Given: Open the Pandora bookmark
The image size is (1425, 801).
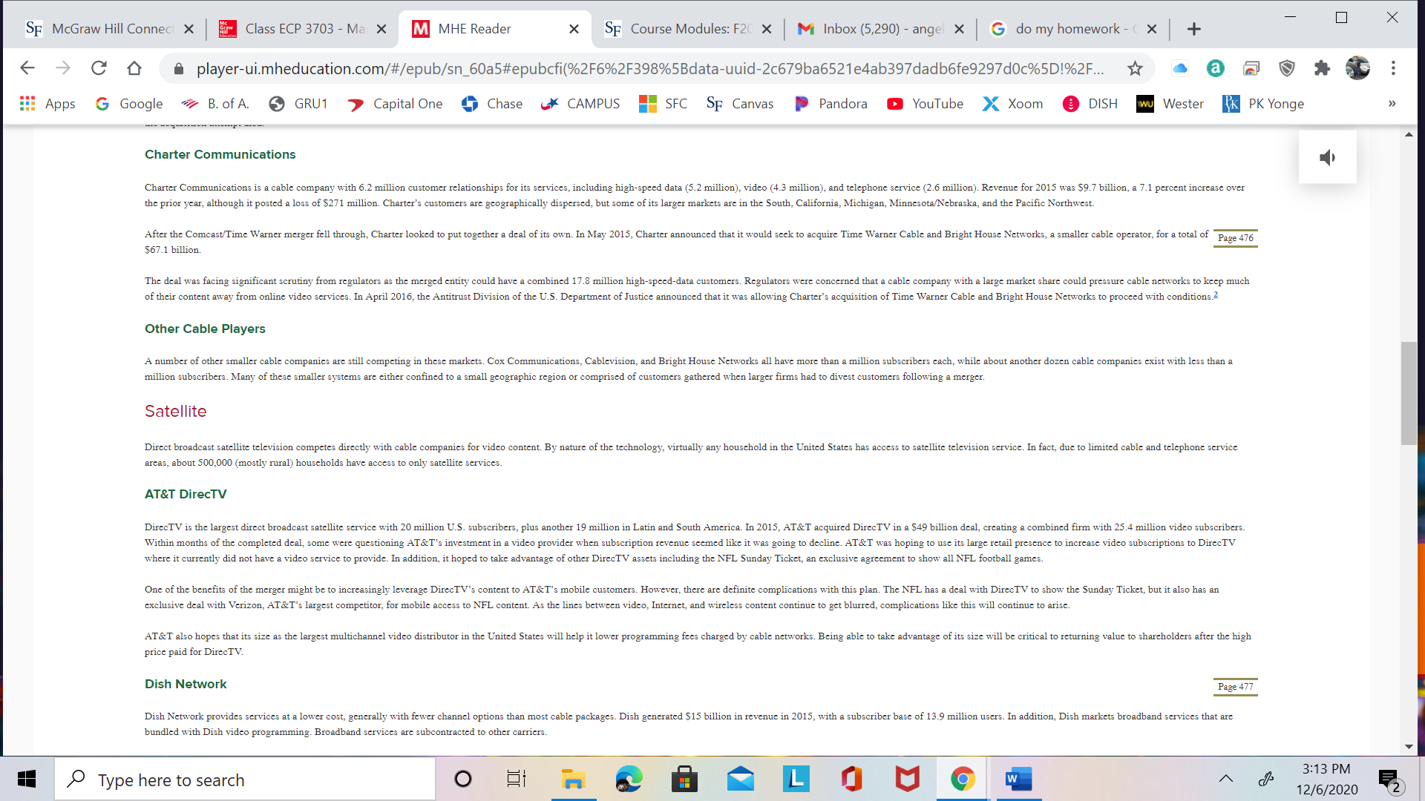Looking at the screenshot, I should point(831,104).
